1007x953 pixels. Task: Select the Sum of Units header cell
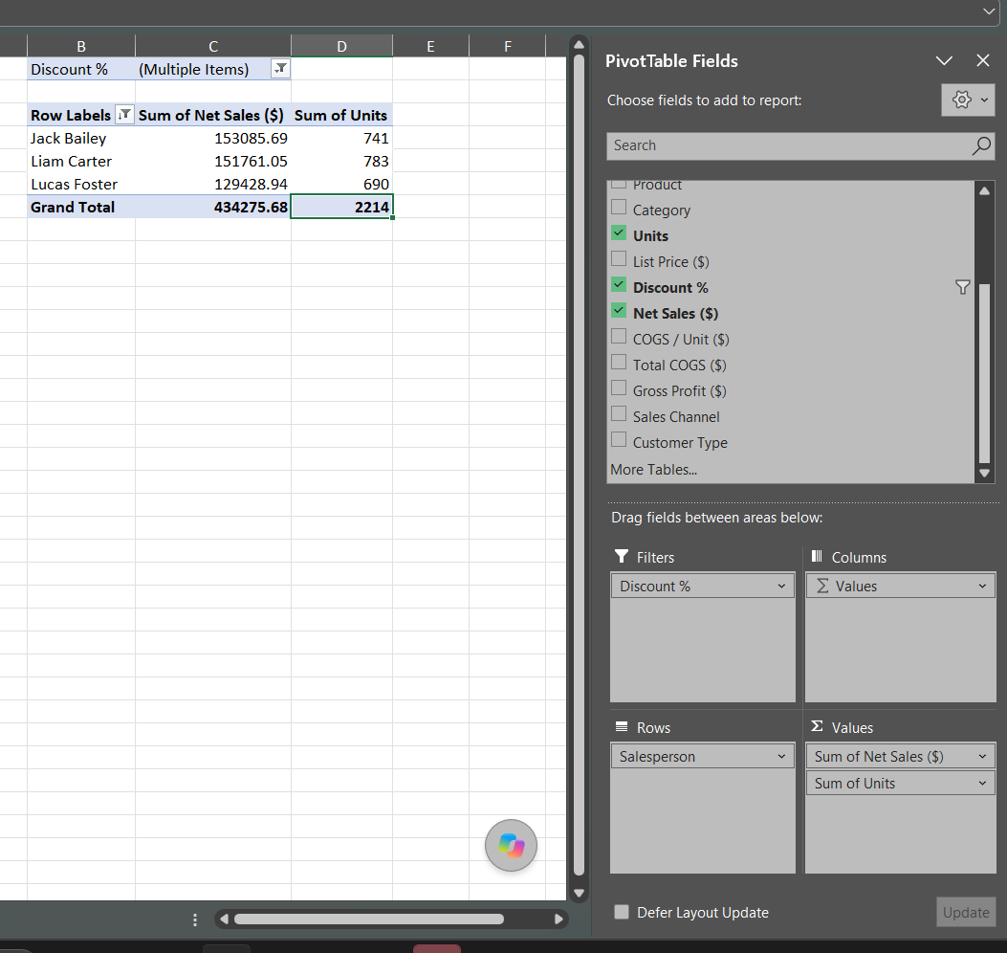click(341, 115)
